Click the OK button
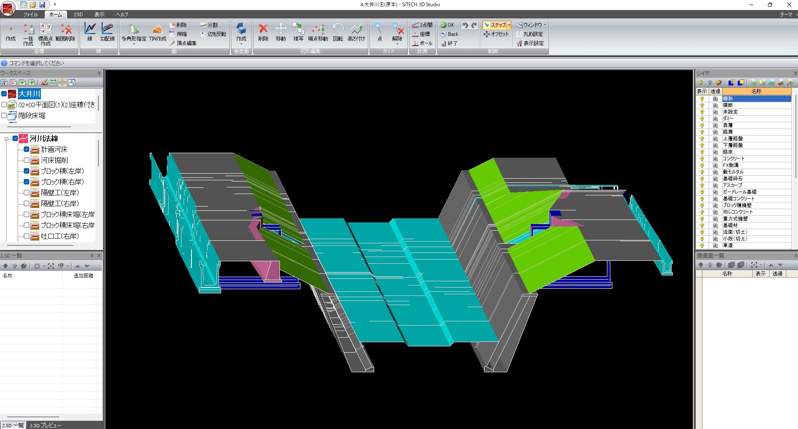The height and width of the screenshot is (429, 798). [x=448, y=25]
